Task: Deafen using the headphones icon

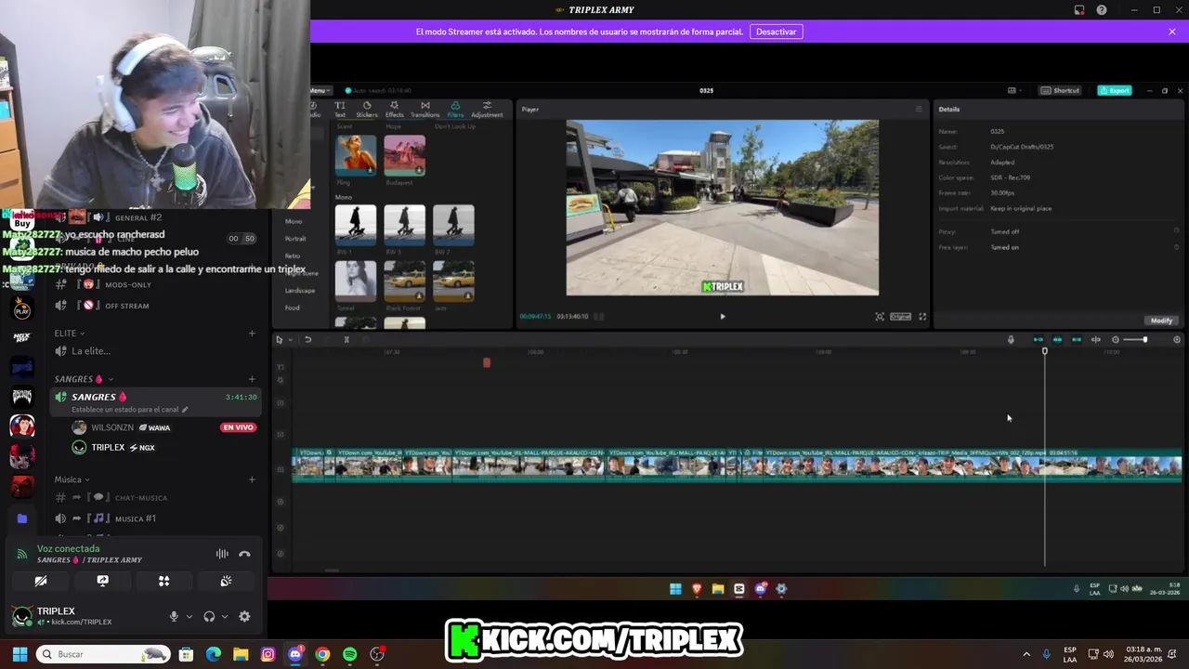Action: pyautogui.click(x=209, y=616)
